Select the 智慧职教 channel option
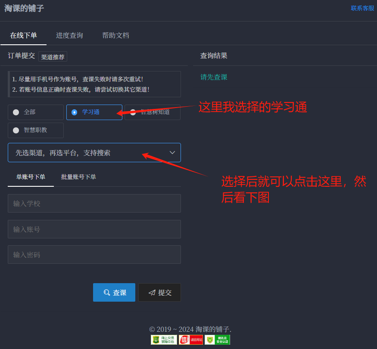Viewport: 377px width, 349px height. [x=35, y=130]
